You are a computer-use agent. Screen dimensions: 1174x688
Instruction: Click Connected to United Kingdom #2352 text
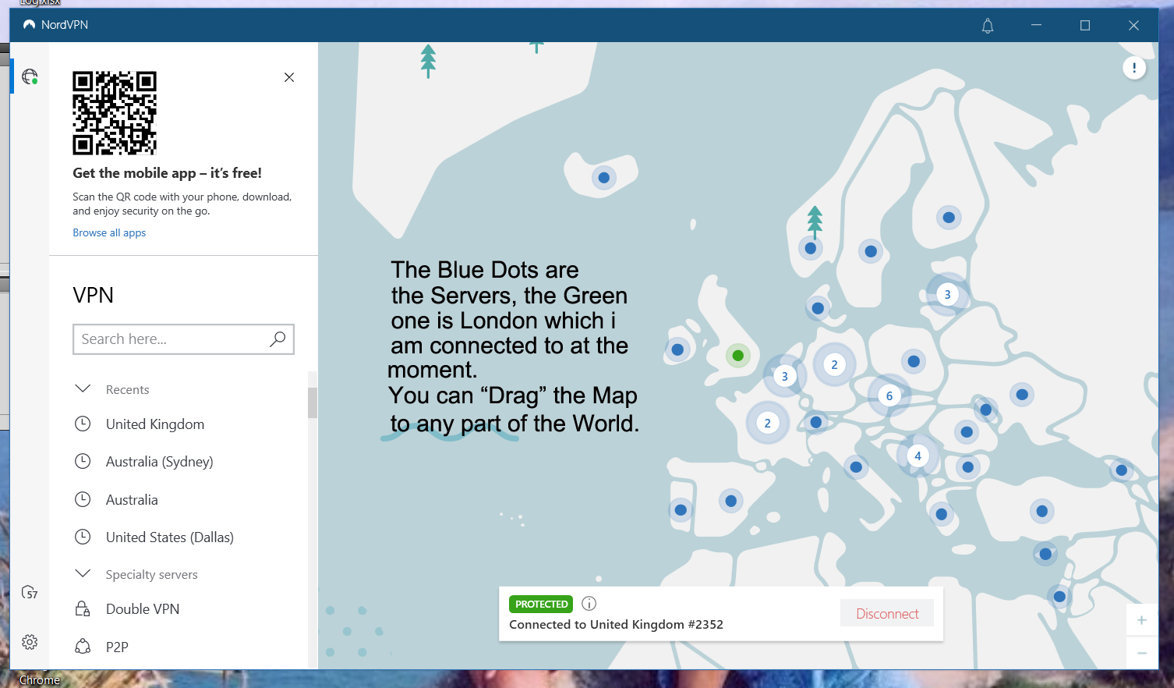tap(616, 625)
